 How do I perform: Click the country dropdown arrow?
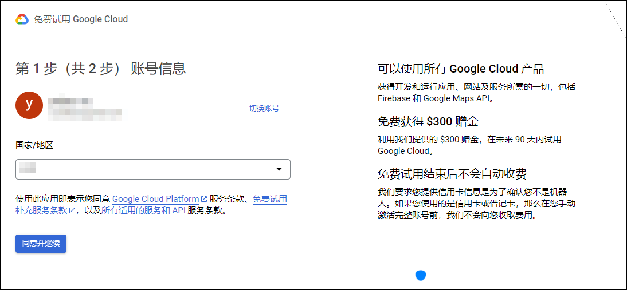pyautogui.click(x=279, y=169)
